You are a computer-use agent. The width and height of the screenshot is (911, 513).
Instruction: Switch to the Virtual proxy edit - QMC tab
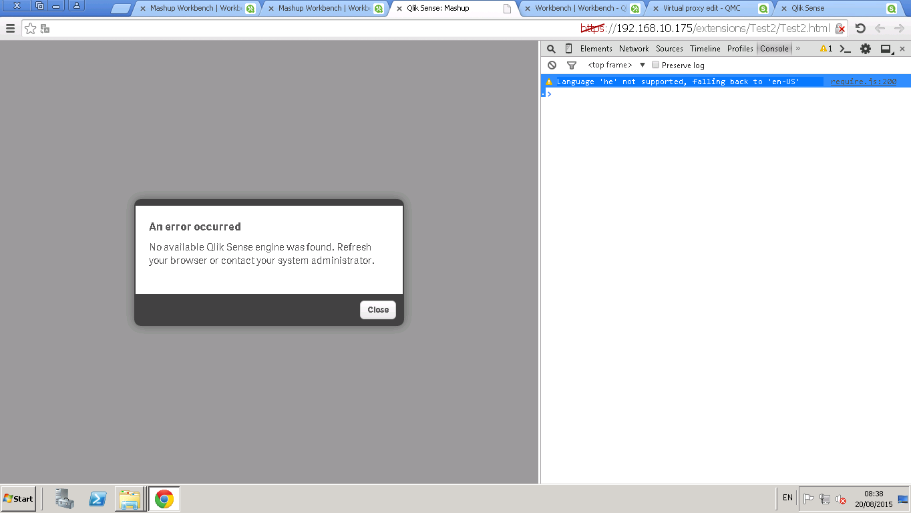(x=709, y=9)
